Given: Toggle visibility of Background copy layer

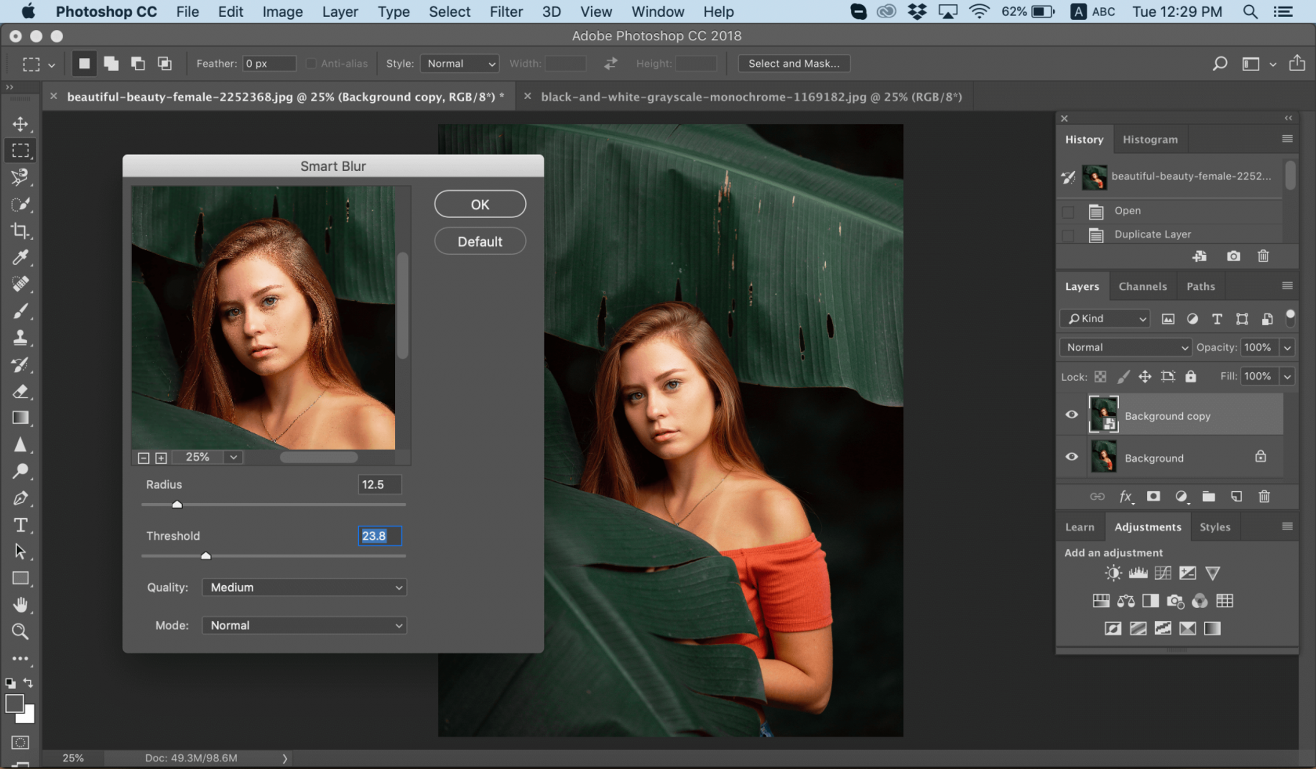Looking at the screenshot, I should (1073, 416).
